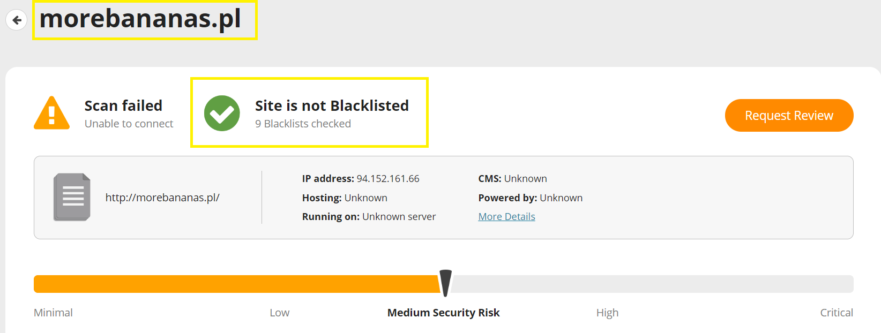Screen dimensions: 881x333
Task: Click the green checkmark not-blacklisted icon
Action: [x=222, y=113]
